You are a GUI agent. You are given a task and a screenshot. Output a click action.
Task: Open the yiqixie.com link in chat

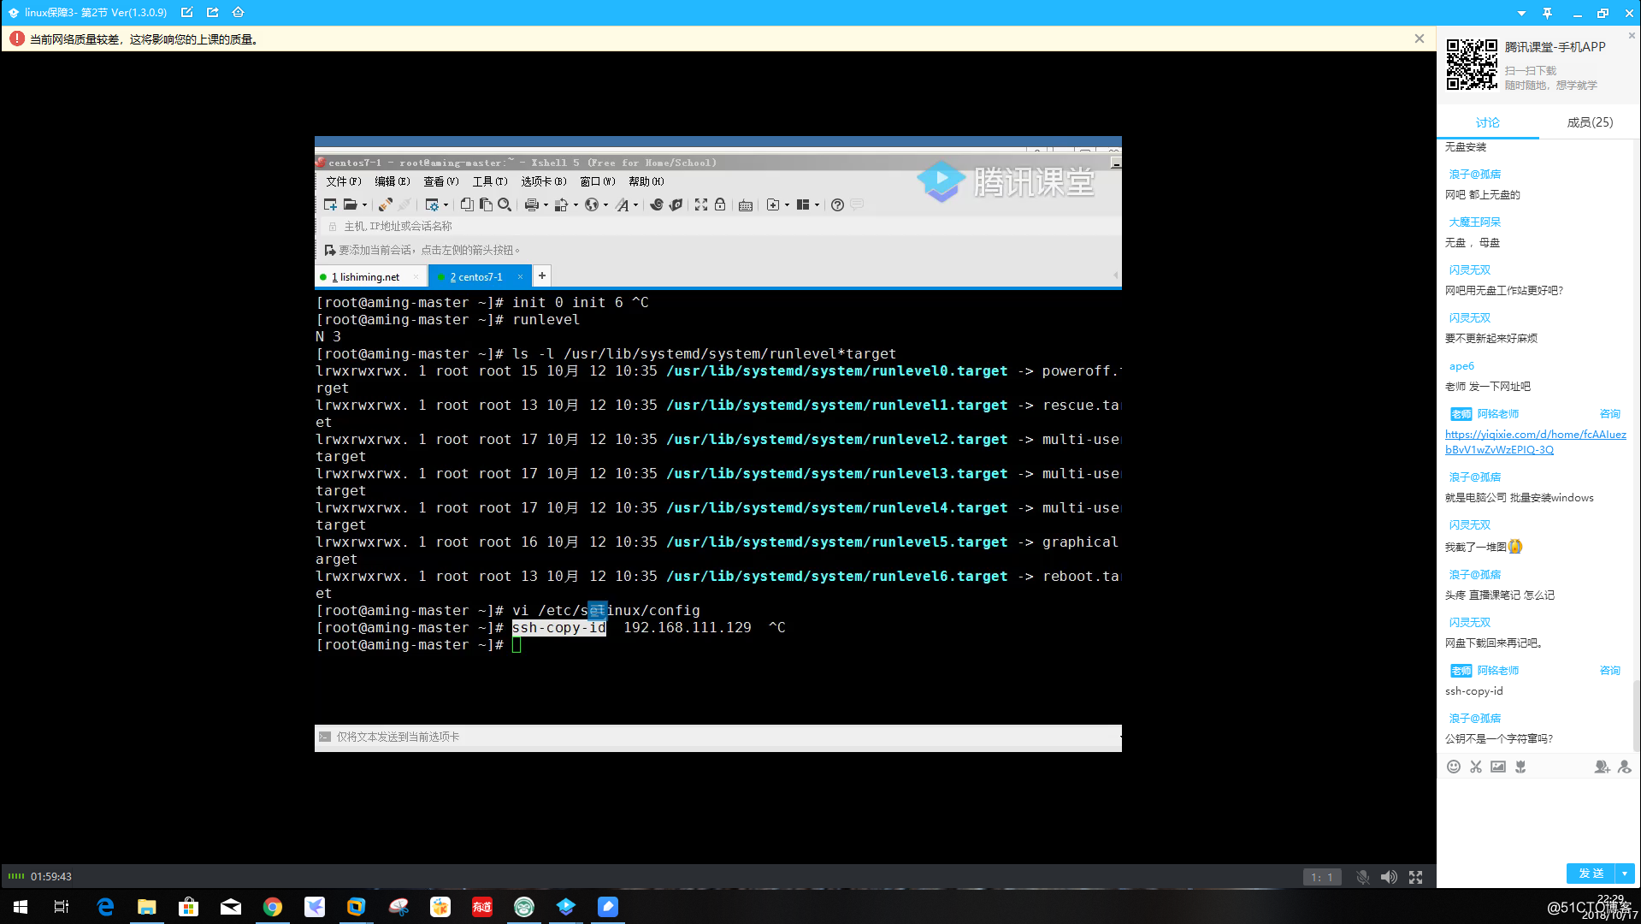click(1536, 442)
